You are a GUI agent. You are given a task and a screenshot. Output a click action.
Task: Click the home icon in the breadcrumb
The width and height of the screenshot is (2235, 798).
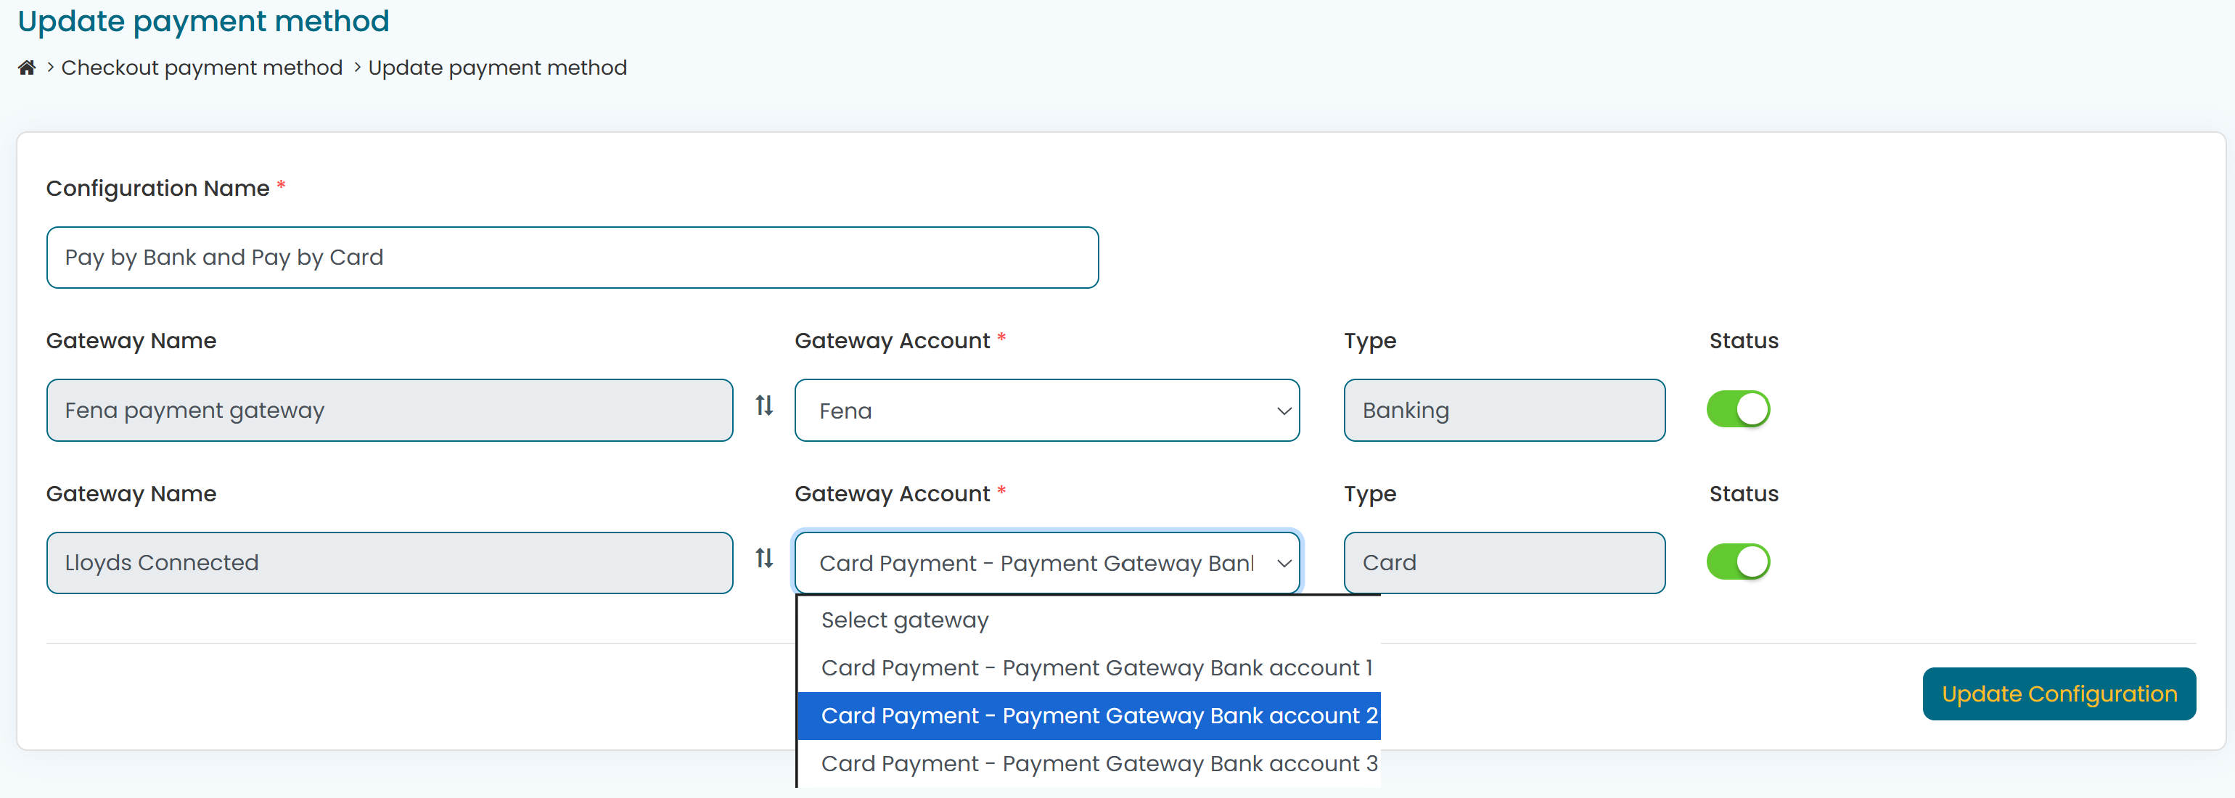26,67
